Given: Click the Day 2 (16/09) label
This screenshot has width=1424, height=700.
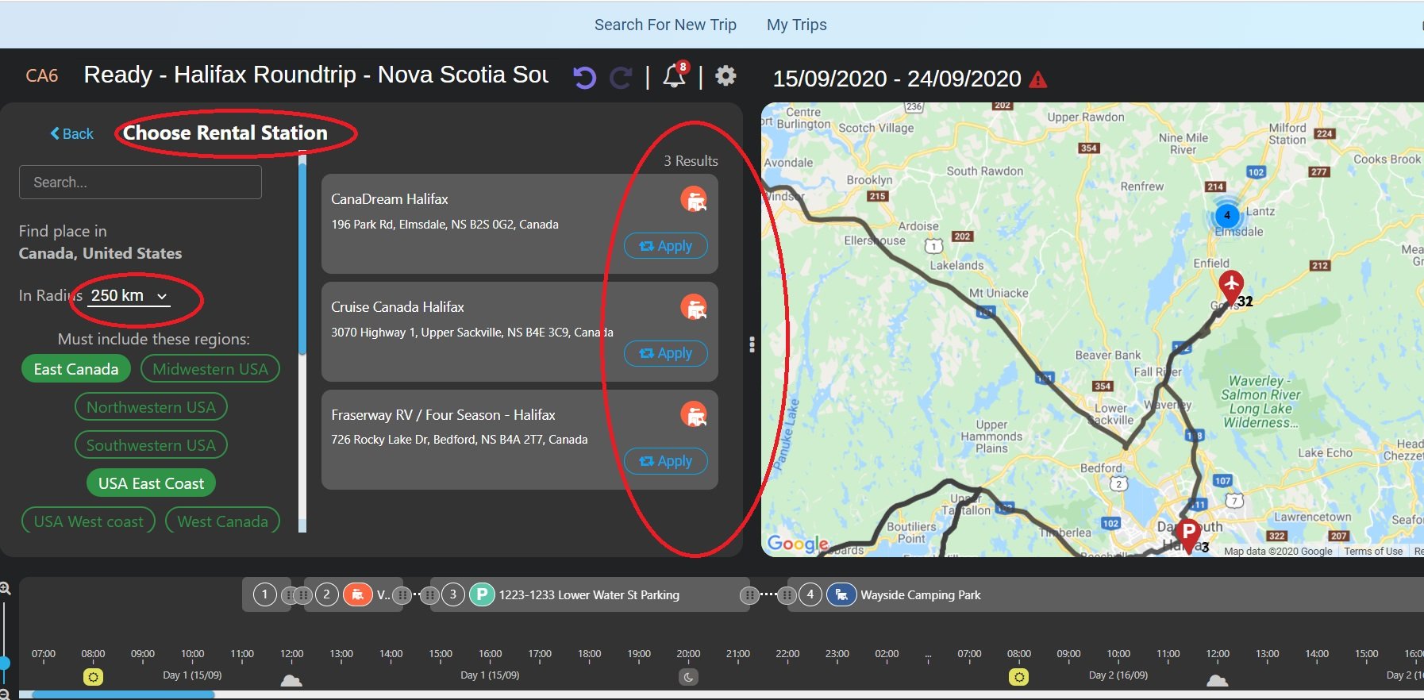Looking at the screenshot, I should click(1118, 675).
